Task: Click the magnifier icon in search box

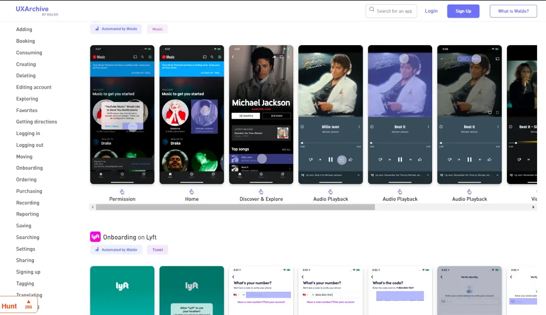Action: tap(372, 10)
